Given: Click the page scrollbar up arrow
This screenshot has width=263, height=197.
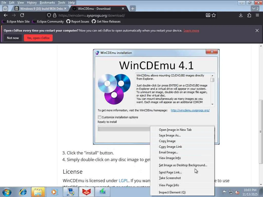Looking at the screenshot, I should point(261,46).
